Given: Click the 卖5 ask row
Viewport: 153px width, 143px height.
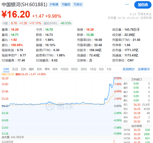Looking at the screenshot, I should [136, 84].
